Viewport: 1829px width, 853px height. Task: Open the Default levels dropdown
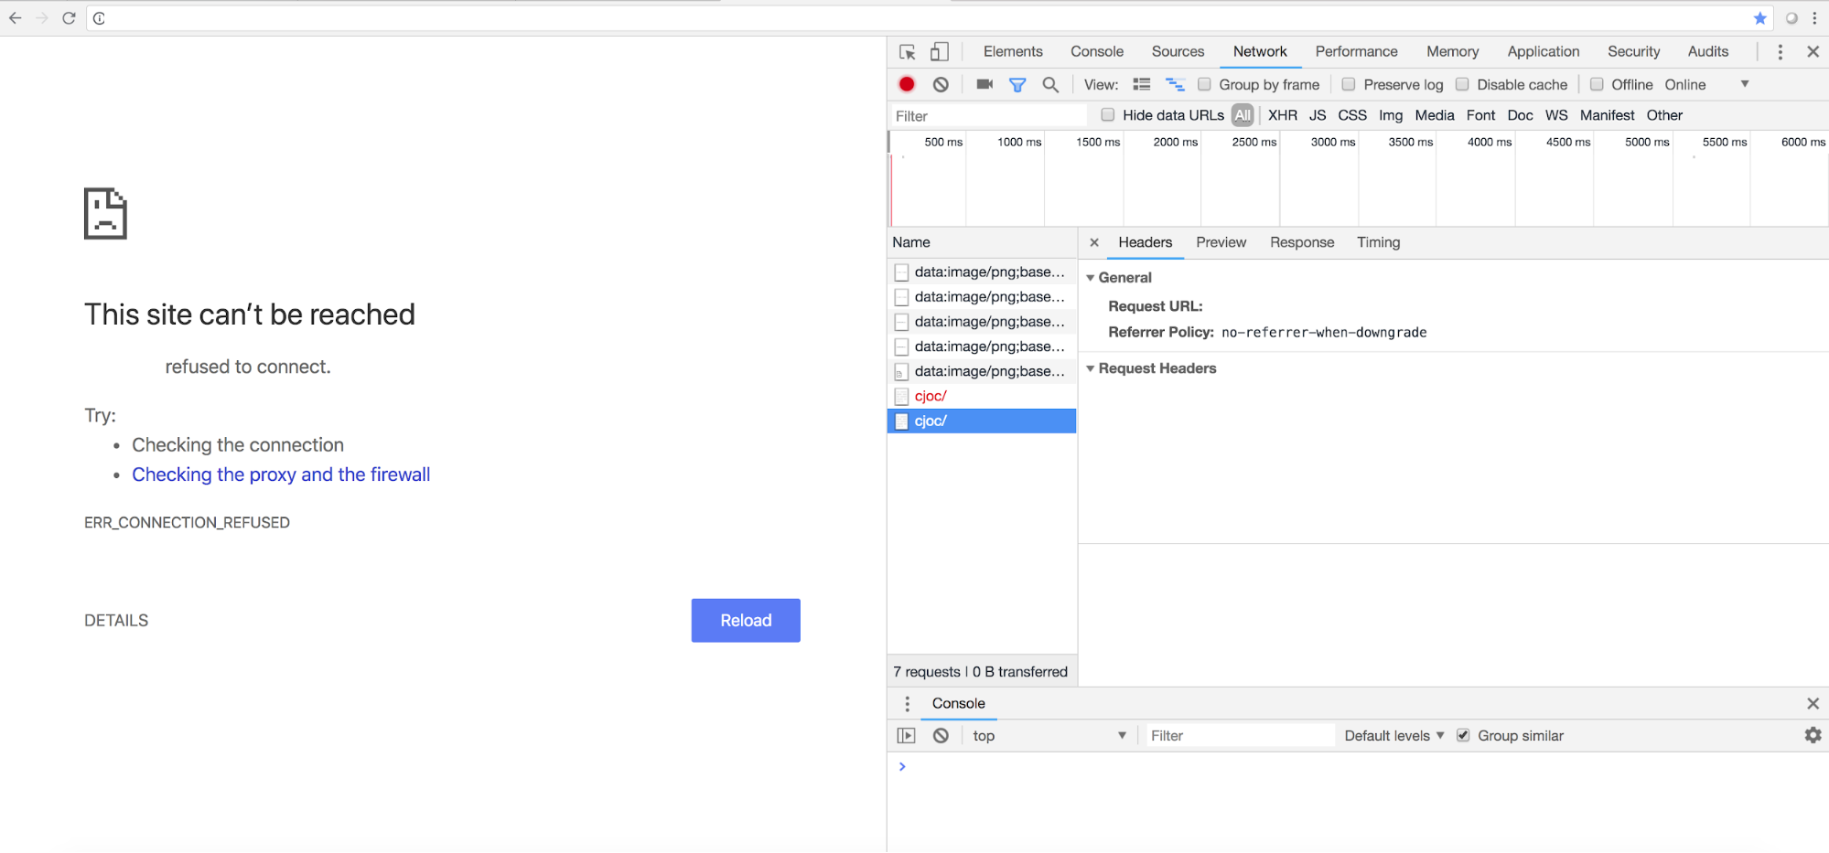tap(1394, 735)
